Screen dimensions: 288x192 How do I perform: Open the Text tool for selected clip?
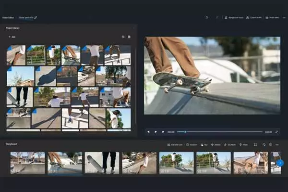coord(204,145)
